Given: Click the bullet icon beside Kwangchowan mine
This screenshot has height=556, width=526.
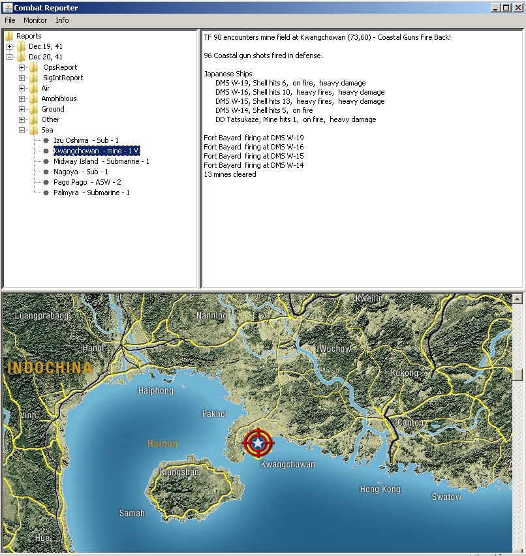Looking at the screenshot, I should coord(46,151).
